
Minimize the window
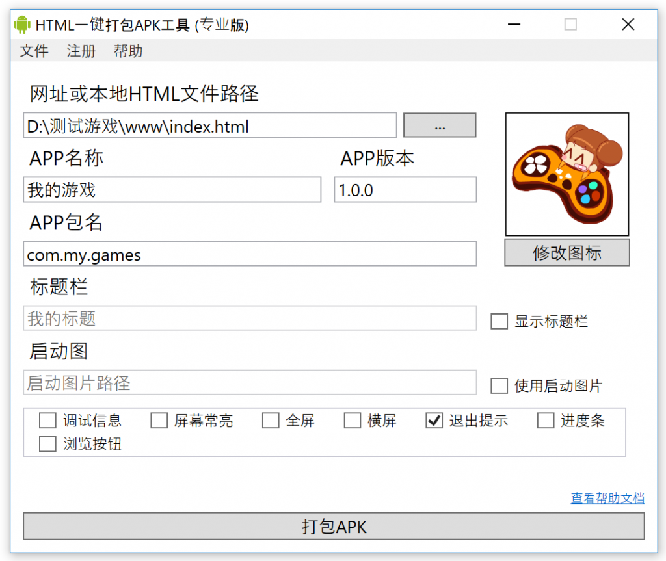pos(514,24)
